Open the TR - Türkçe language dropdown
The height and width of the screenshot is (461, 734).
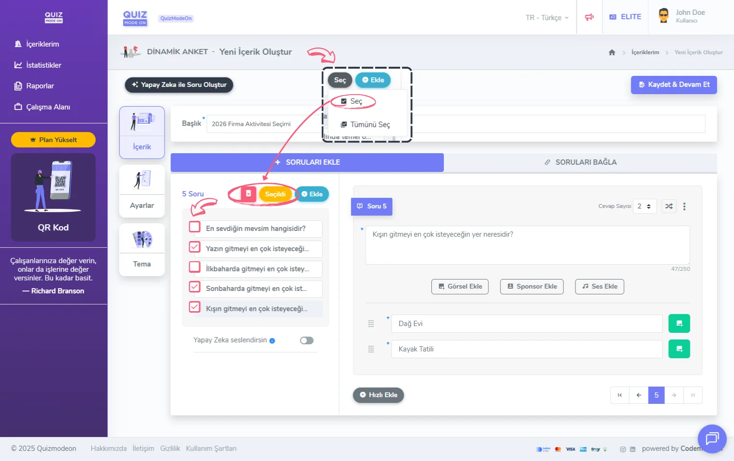(547, 18)
